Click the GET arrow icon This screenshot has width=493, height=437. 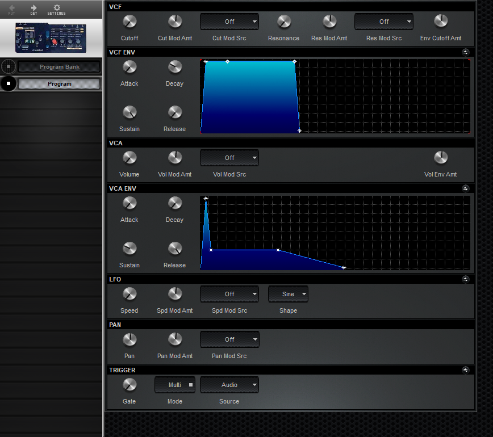(x=34, y=7)
